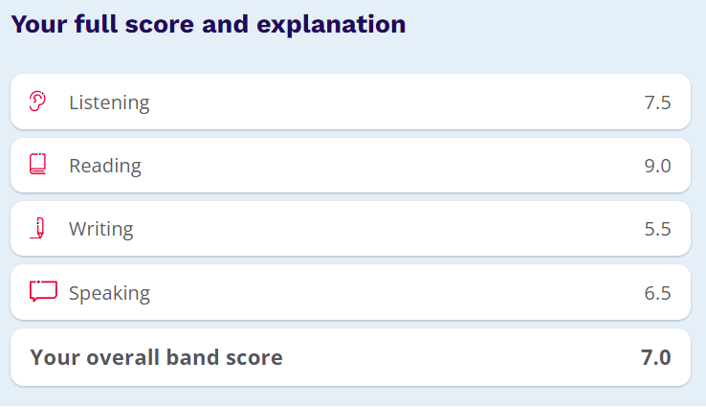Click the Speaking speech bubble icon
The image size is (706, 407).
point(43,291)
